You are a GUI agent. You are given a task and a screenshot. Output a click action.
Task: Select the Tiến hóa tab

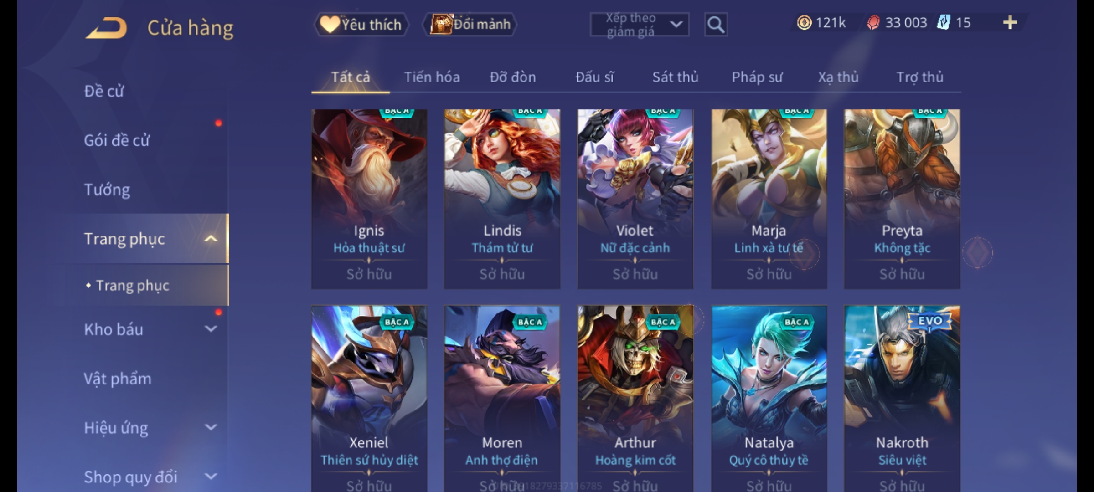[432, 77]
